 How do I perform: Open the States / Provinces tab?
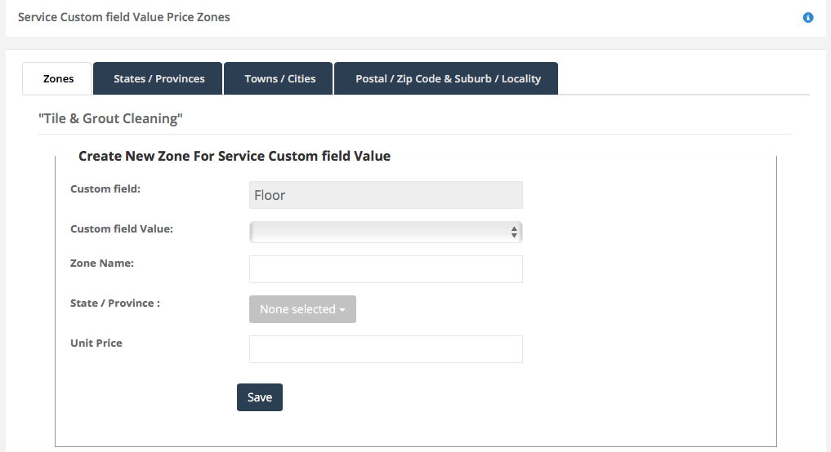(158, 78)
